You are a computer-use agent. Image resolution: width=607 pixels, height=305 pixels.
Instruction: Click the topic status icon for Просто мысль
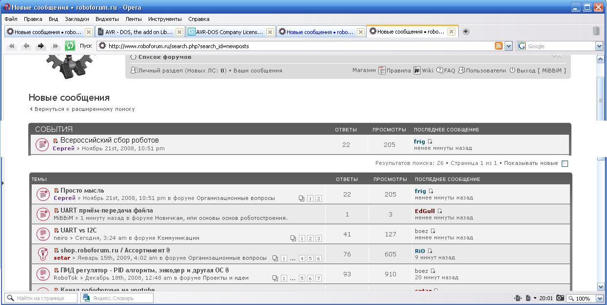point(43,194)
